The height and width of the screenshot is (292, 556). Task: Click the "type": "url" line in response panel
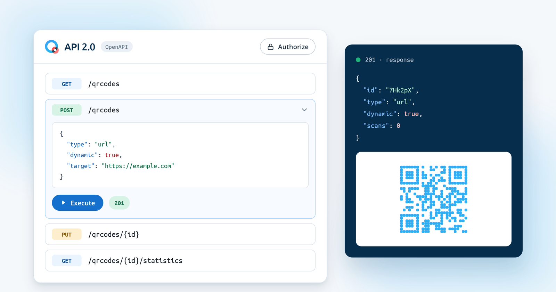pyautogui.click(x=389, y=102)
